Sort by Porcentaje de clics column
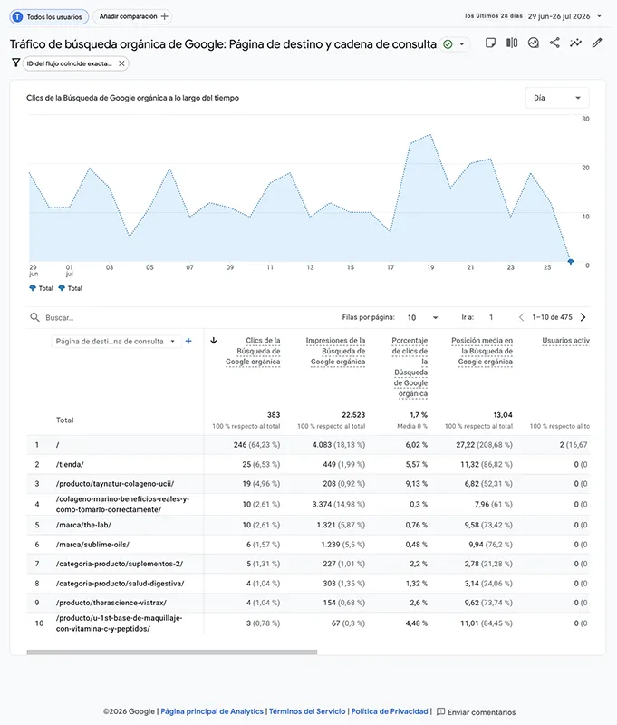This screenshot has height=725, width=617. (x=410, y=367)
